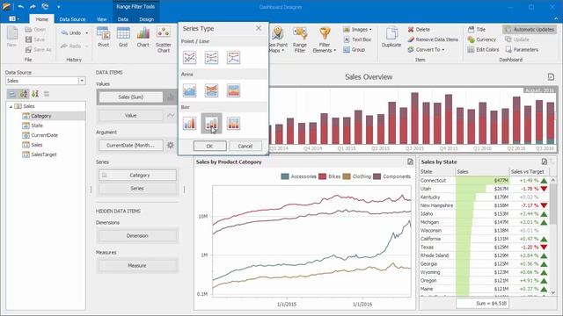Choose the Stacked Area series type
Image resolution: width=563 pixels, height=316 pixels.
(x=211, y=90)
